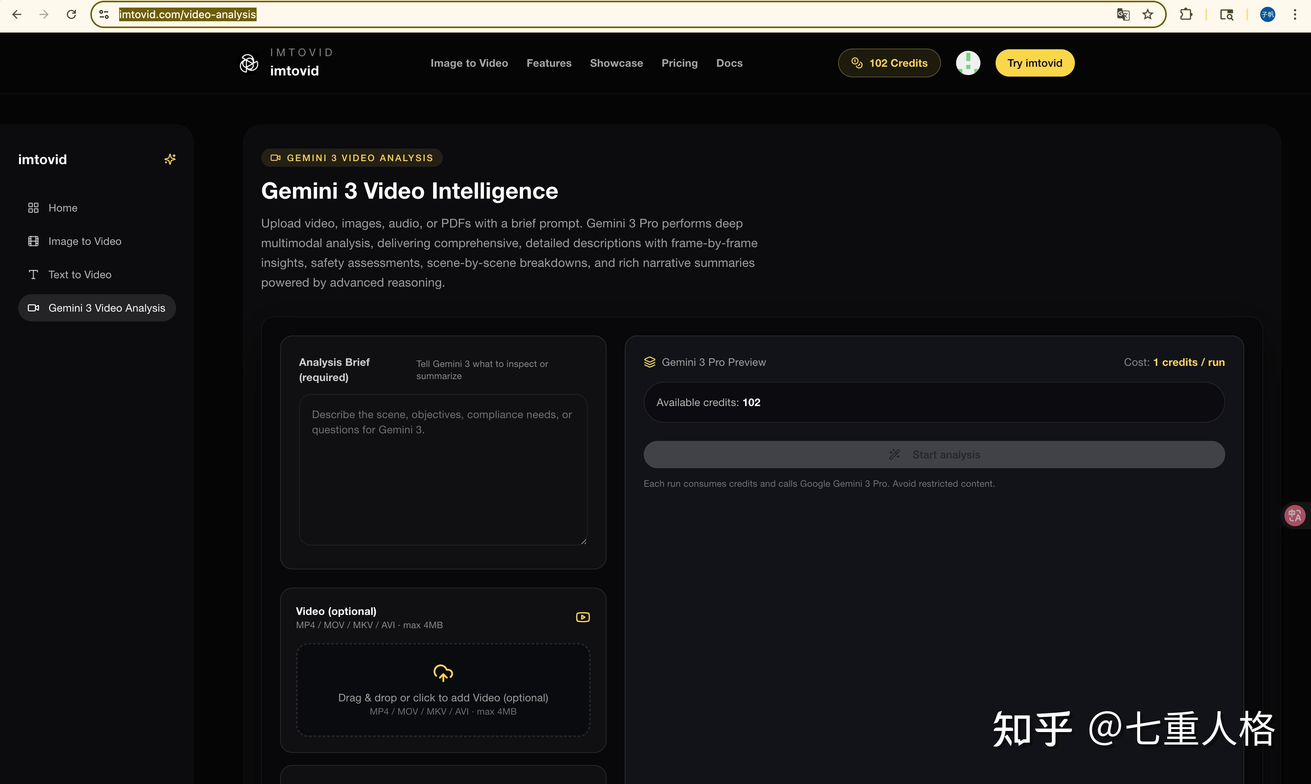This screenshot has height=784, width=1311.
Task: Click the Google Translate icon in address bar
Action: click(1123, 14)
